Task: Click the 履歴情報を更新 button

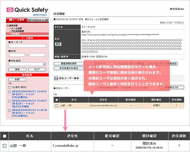Action: [x=68, y=64]
